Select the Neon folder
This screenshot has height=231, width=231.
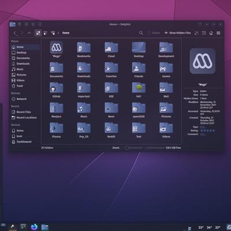tap(111, 110)
